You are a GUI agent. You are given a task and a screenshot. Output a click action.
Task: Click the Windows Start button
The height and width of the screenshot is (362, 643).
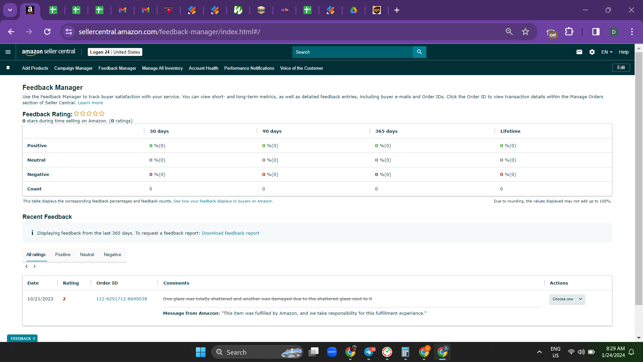(201, 352)
